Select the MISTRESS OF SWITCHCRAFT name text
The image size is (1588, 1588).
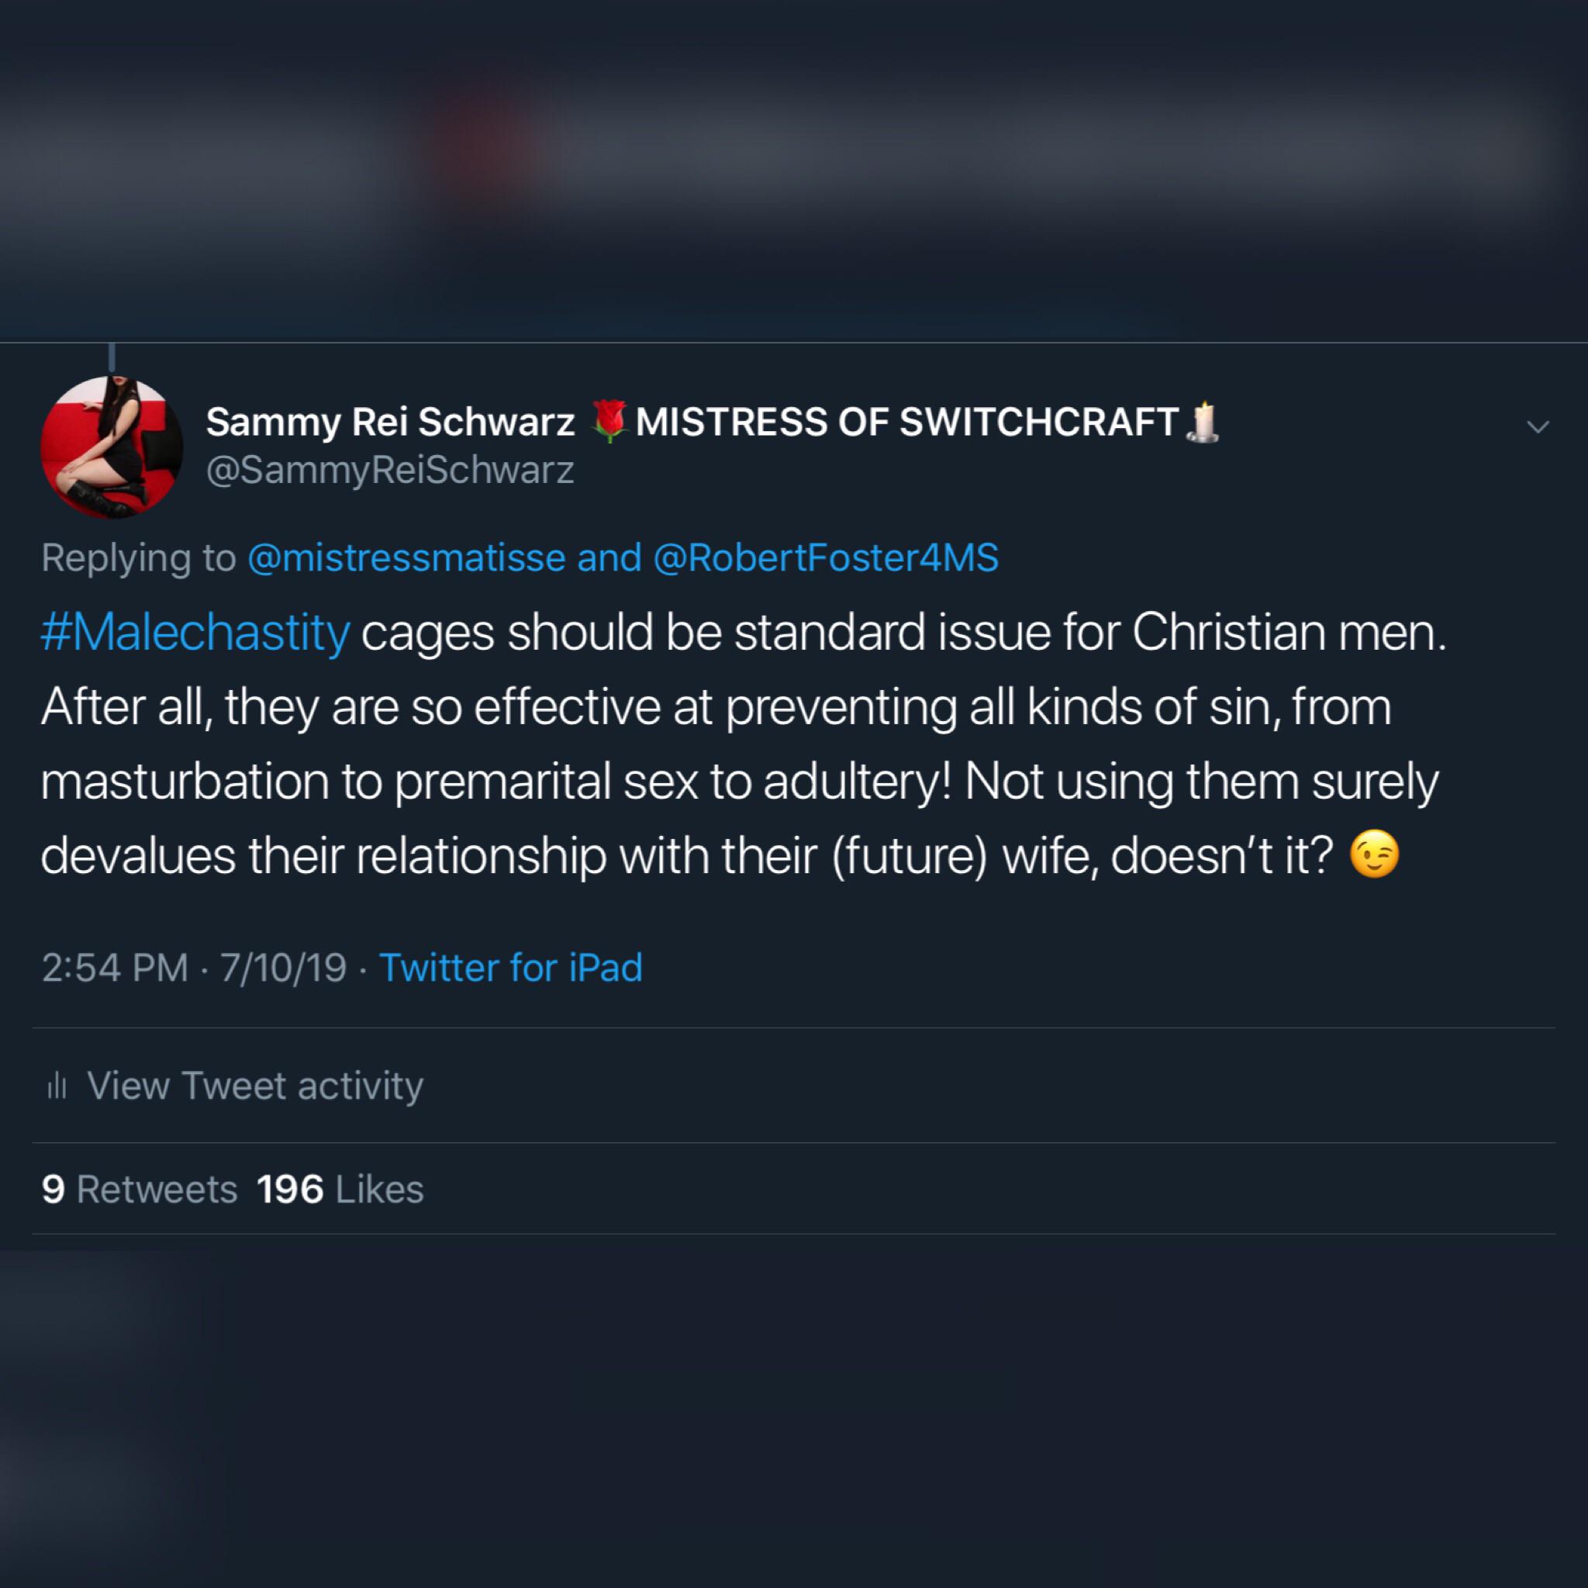(907, 423)
